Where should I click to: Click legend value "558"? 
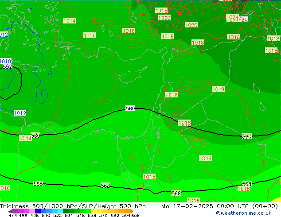pyautogui.click(x=92, y=215)
